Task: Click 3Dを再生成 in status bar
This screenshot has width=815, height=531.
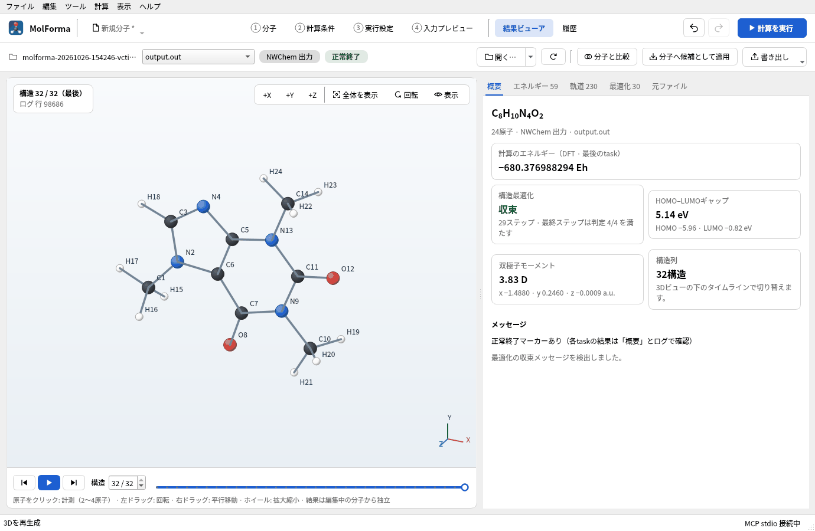Action: click(22, 523)
